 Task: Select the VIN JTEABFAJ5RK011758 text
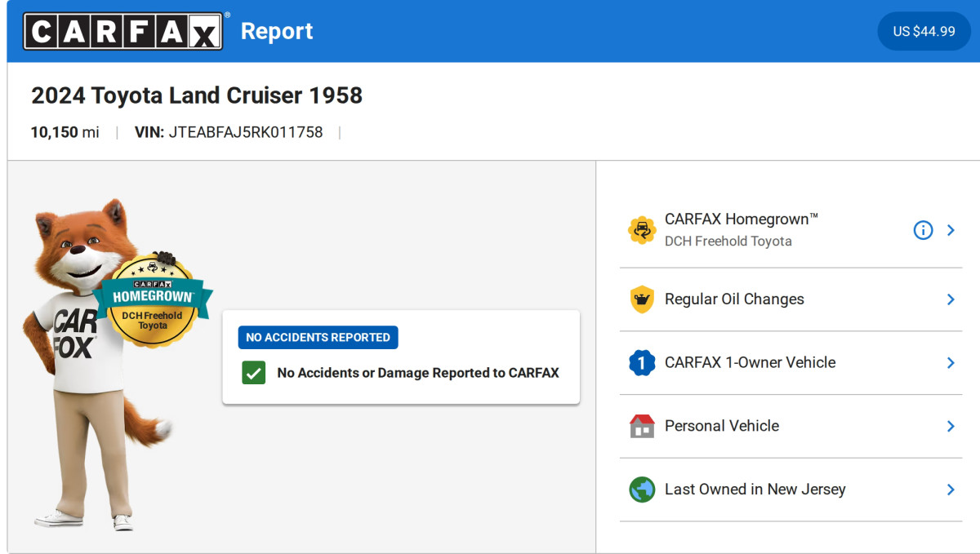[x=229, y=132]
